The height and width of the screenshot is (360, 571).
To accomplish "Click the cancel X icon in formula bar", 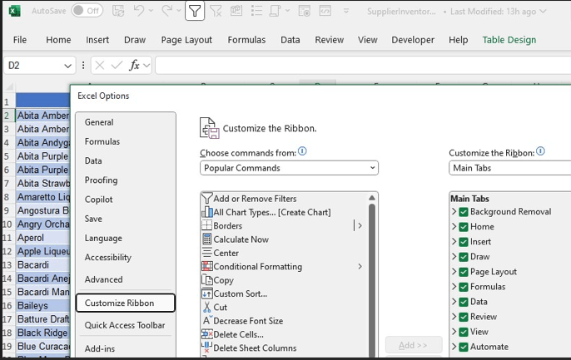I will point(99,66).
